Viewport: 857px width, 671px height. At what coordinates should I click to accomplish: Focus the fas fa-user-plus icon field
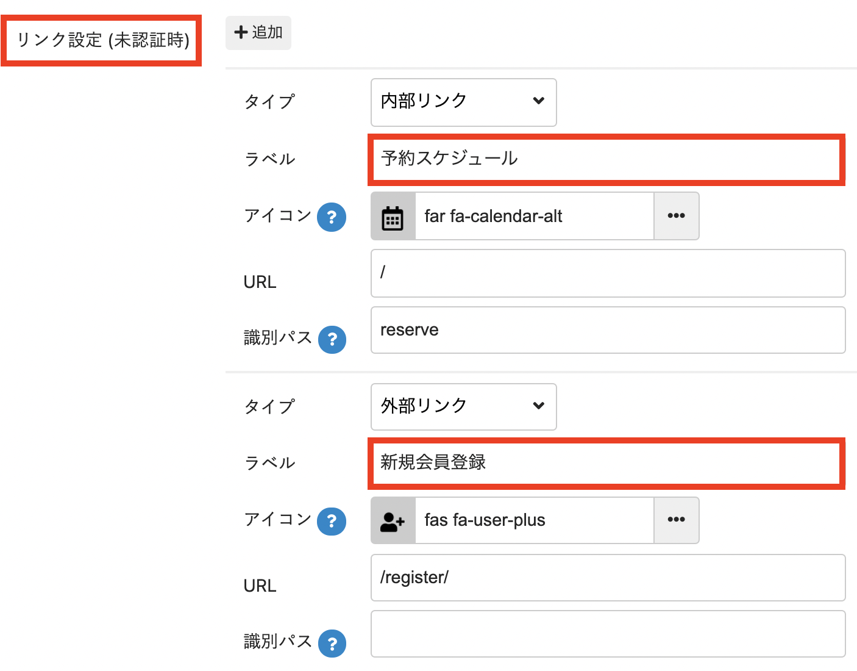pos(534,520)
